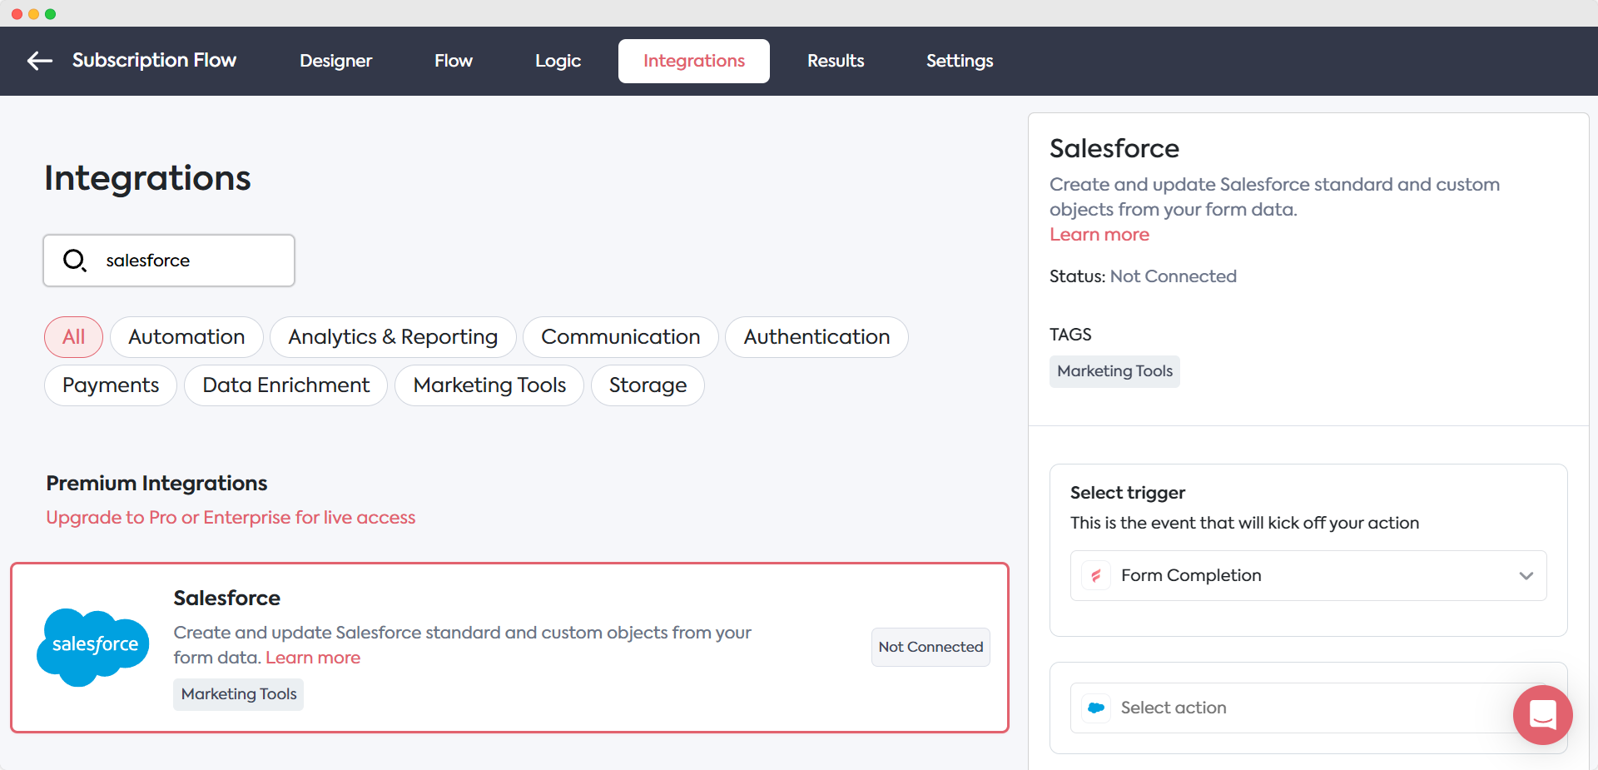This screenshot has height=770, width=1598.
Task: Toggle the Automation filter
Action: pyautogui.click(x=186, y=337)
